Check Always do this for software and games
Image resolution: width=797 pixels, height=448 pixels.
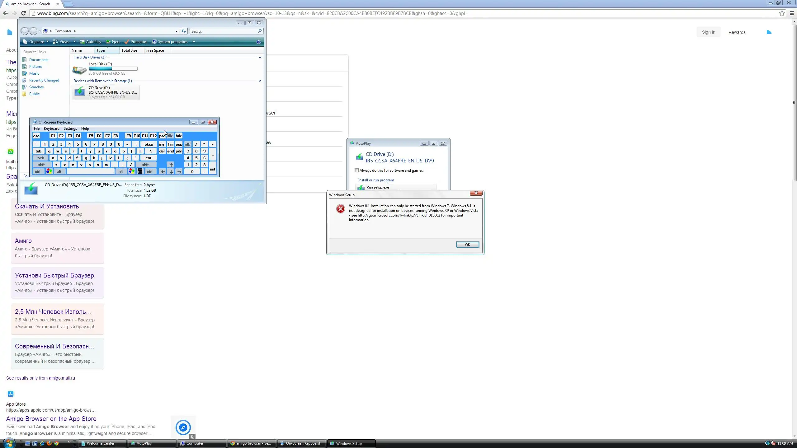click(x=357, y=170)
